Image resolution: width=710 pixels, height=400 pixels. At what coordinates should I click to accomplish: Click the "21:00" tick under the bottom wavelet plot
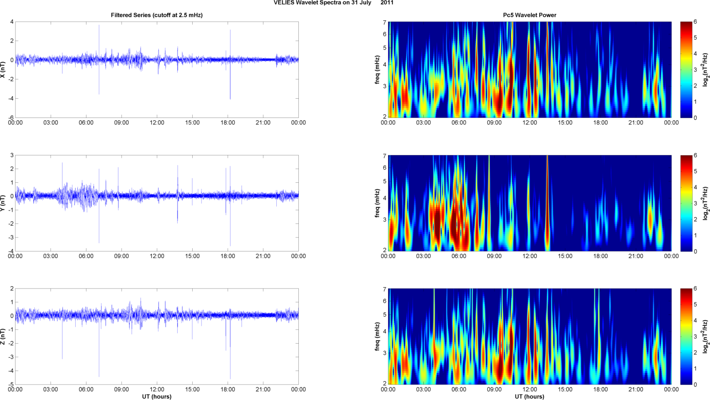tap(636, 389)
